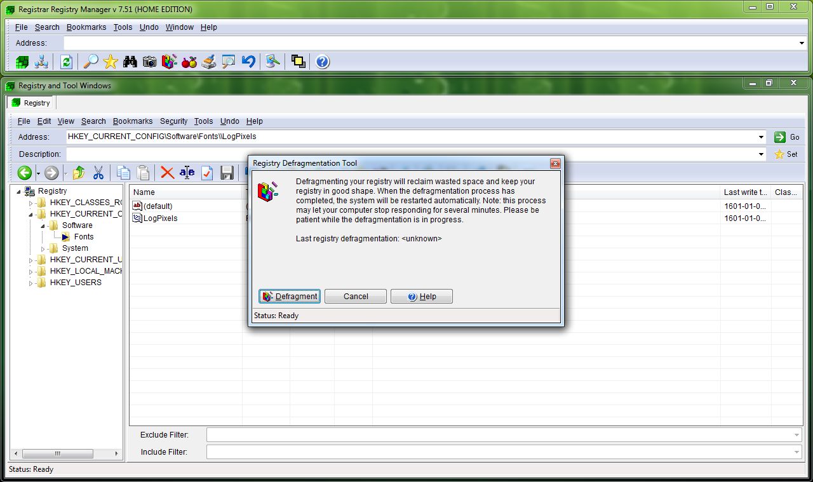Screen dimensions: 813x482
Task: Select the Fonts key in the tree
Action: tap(84, 237)
